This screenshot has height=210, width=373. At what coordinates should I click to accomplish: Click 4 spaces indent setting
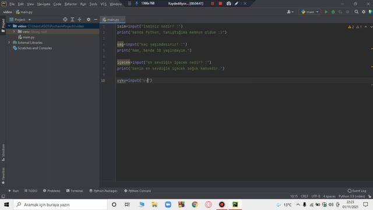[x=329, y=196]
